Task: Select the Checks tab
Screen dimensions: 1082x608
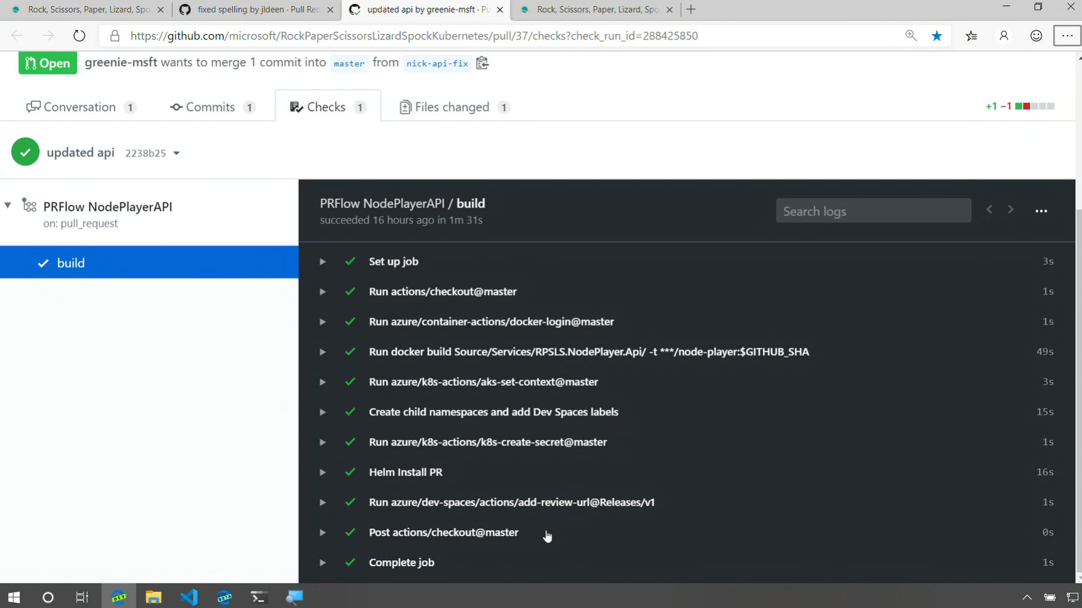Action: click(x=328, y=107)
